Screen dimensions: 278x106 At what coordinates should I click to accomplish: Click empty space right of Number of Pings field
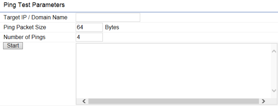click(190, 37)
